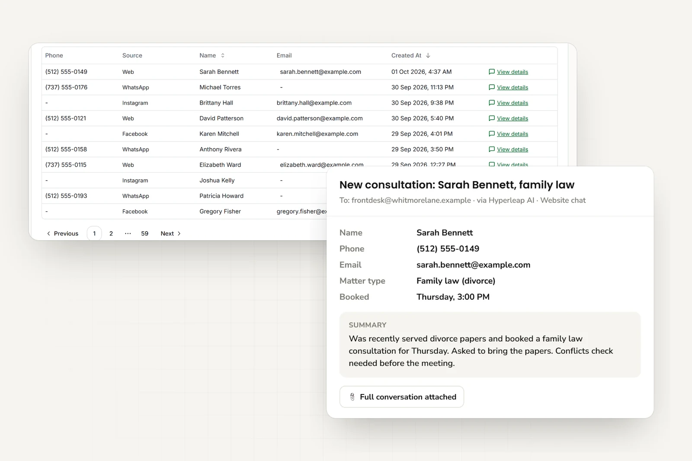Click the speech bubble icon in Karen Mitchell's row
Screen dimensions: 692x461
[491, 134]
